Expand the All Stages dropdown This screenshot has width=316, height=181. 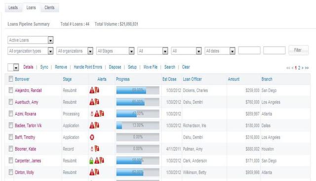pos(115,51)
